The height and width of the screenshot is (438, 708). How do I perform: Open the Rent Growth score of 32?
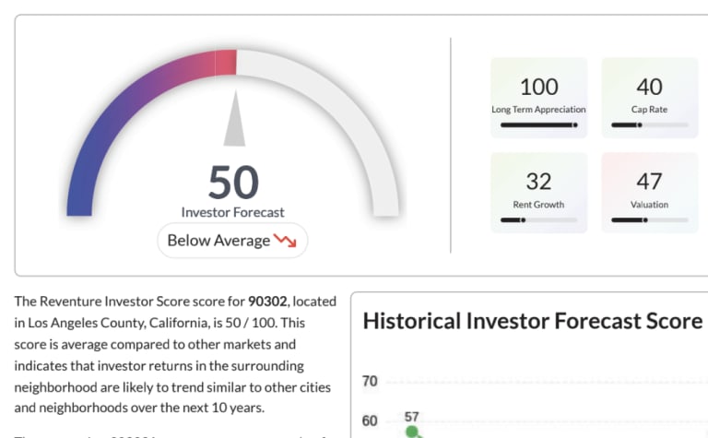pos(538,182)
